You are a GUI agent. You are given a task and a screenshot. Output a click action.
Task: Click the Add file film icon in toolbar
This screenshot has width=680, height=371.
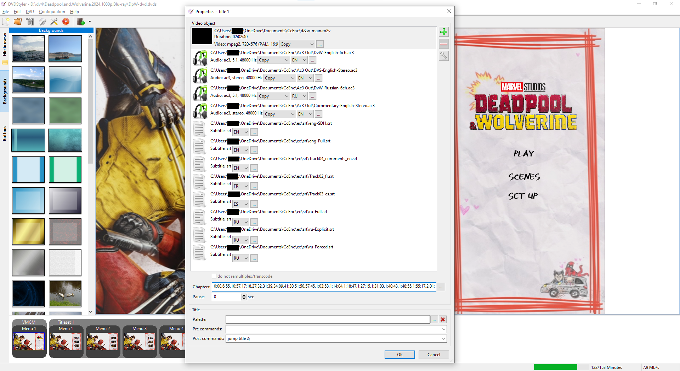click(81, 22)
